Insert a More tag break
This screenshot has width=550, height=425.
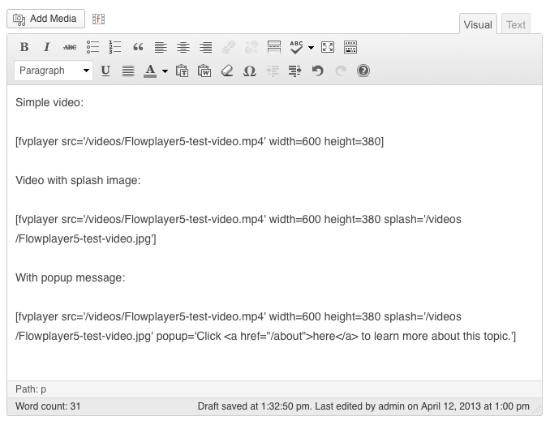click(274, 47)
